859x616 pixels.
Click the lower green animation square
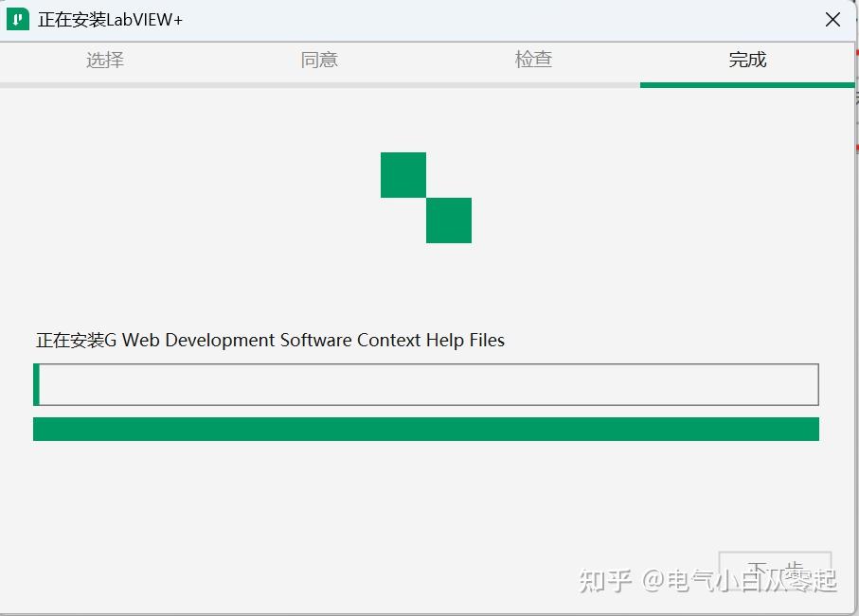click(448, 220)
